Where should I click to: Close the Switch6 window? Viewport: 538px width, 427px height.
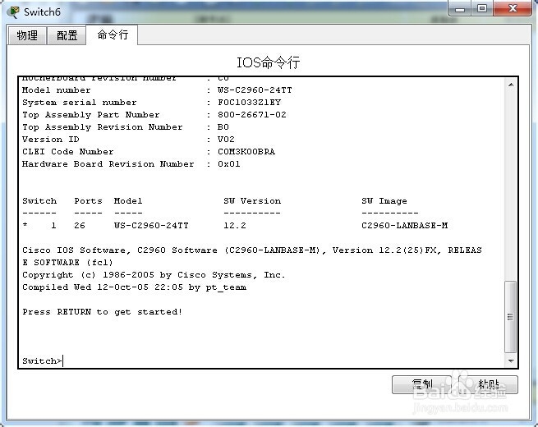[513, 8]
